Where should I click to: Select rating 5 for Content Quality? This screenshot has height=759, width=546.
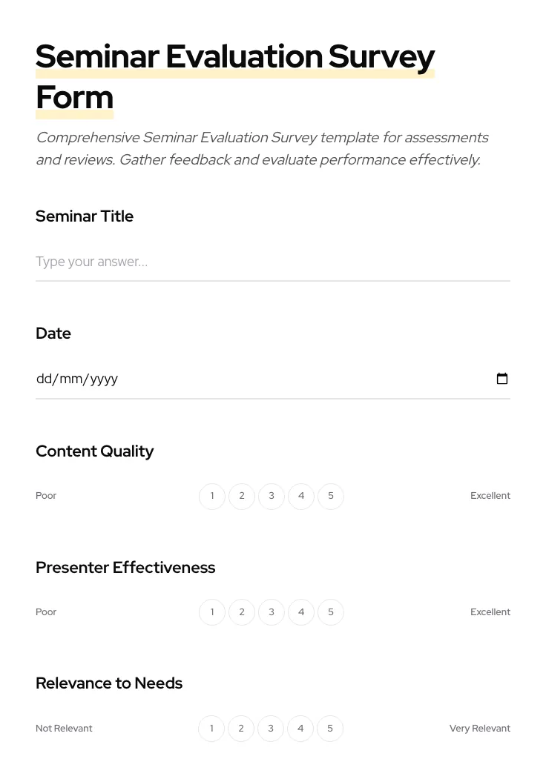tap(331, 496)
